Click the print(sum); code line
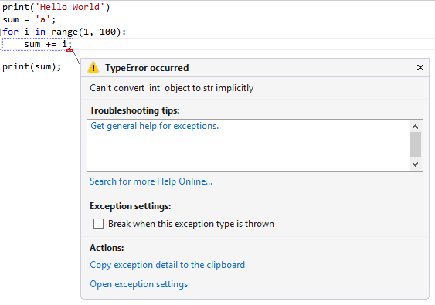The image size is (435, 305). point(32,67)
